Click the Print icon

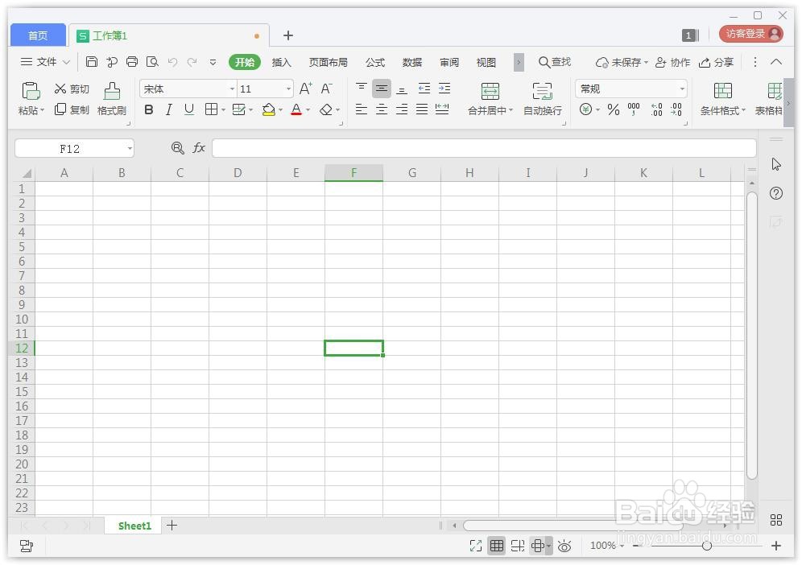tap(132, 62)
